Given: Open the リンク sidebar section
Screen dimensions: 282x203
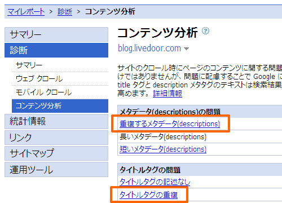Looking at the screenshot, I should 56,138.
